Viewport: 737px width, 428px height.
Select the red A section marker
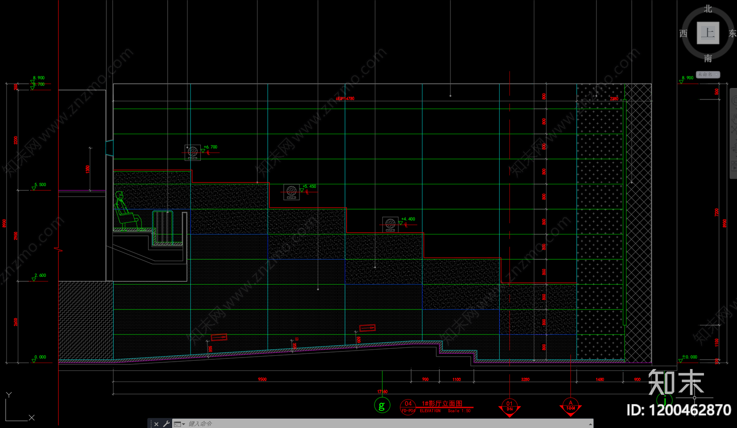pyautogui.click(x=570, y=407)
